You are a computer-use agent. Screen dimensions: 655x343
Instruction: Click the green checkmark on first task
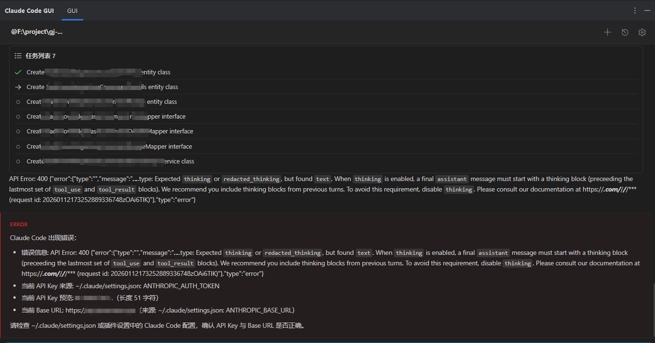click(18, 72)
